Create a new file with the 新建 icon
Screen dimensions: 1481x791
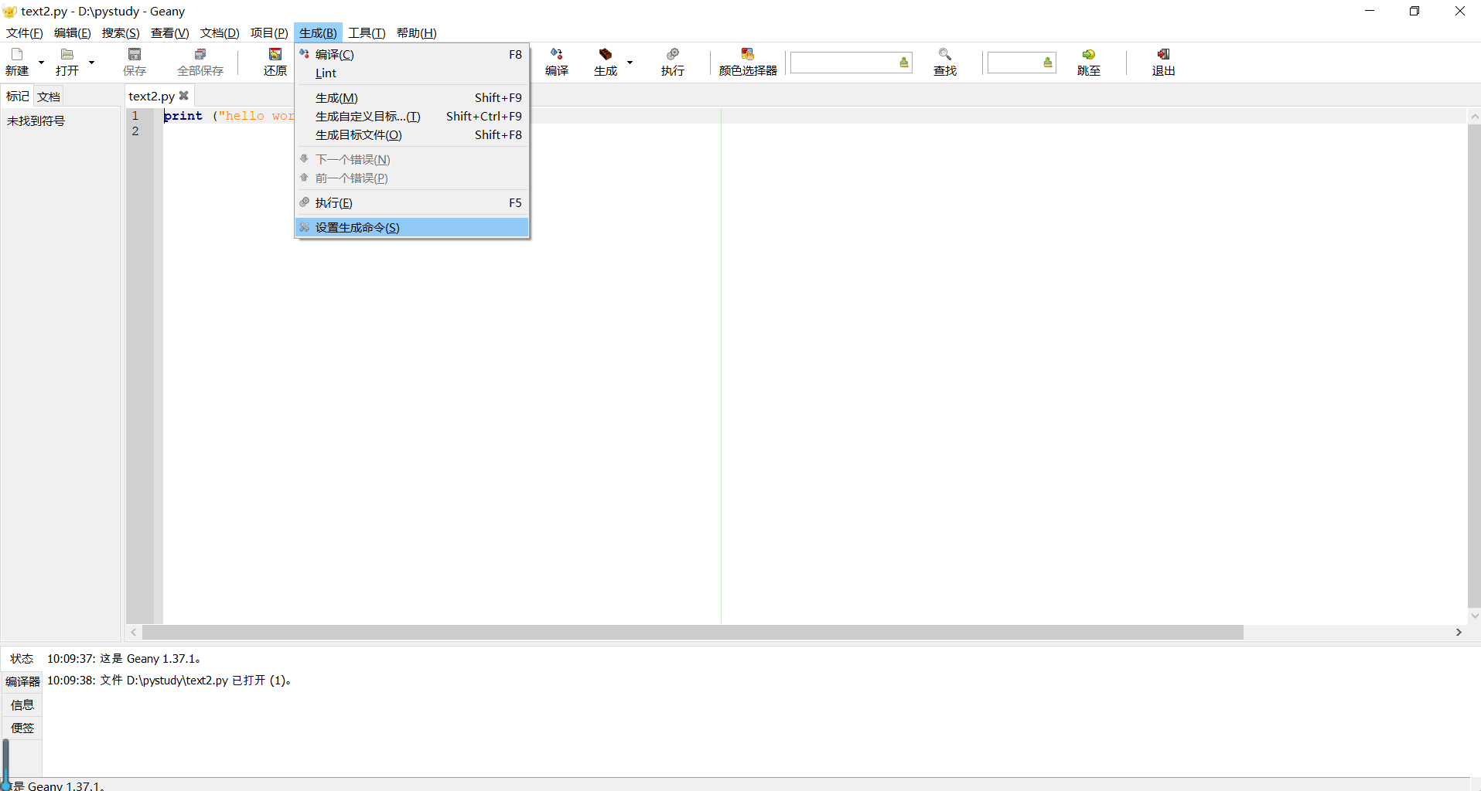click(x=16, y=62)
